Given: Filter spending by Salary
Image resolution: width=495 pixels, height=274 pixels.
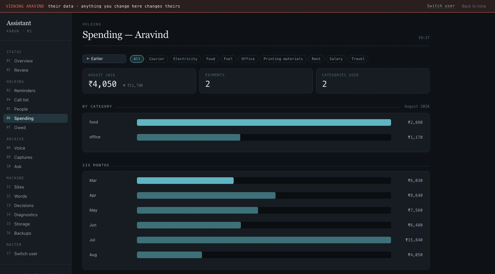Looking at the screenshot, I should pyautogui.click(x=336, y=59).
